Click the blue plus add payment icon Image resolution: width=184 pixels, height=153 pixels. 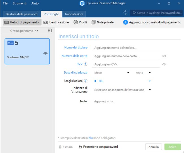click(x=125, y=22)
